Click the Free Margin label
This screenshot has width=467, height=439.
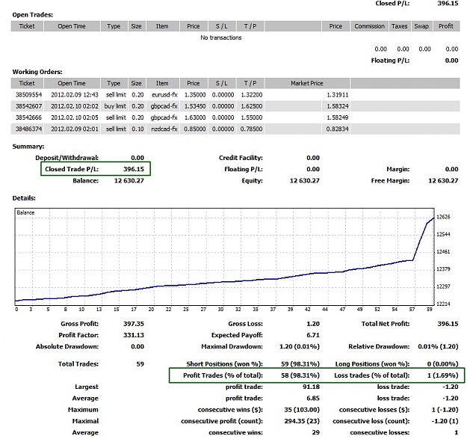pos(391,180)
